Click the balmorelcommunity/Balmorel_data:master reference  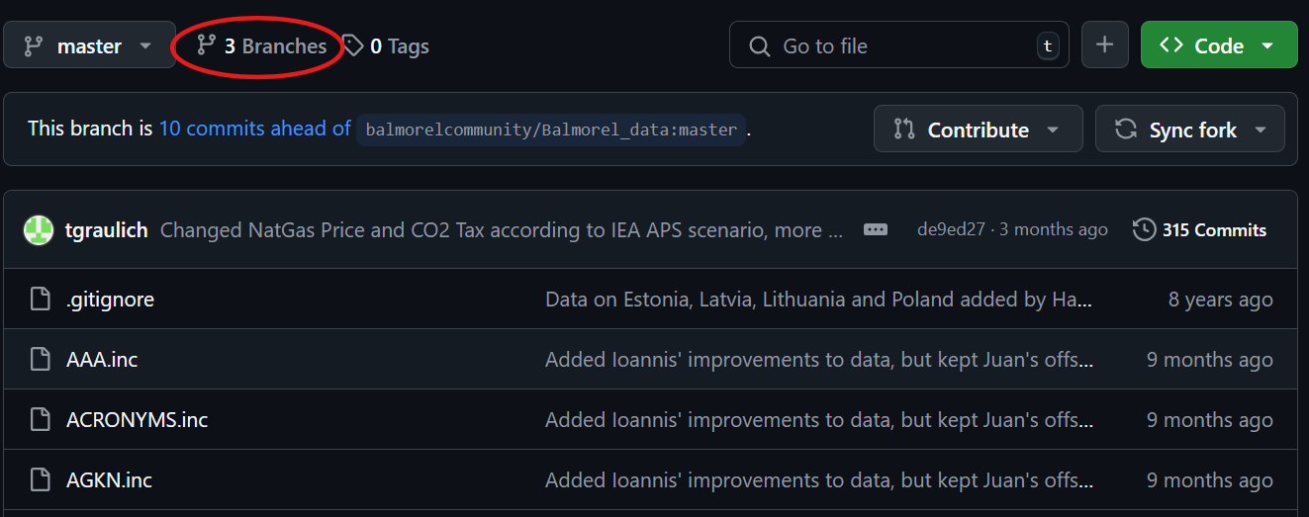[x=551, y=129]
